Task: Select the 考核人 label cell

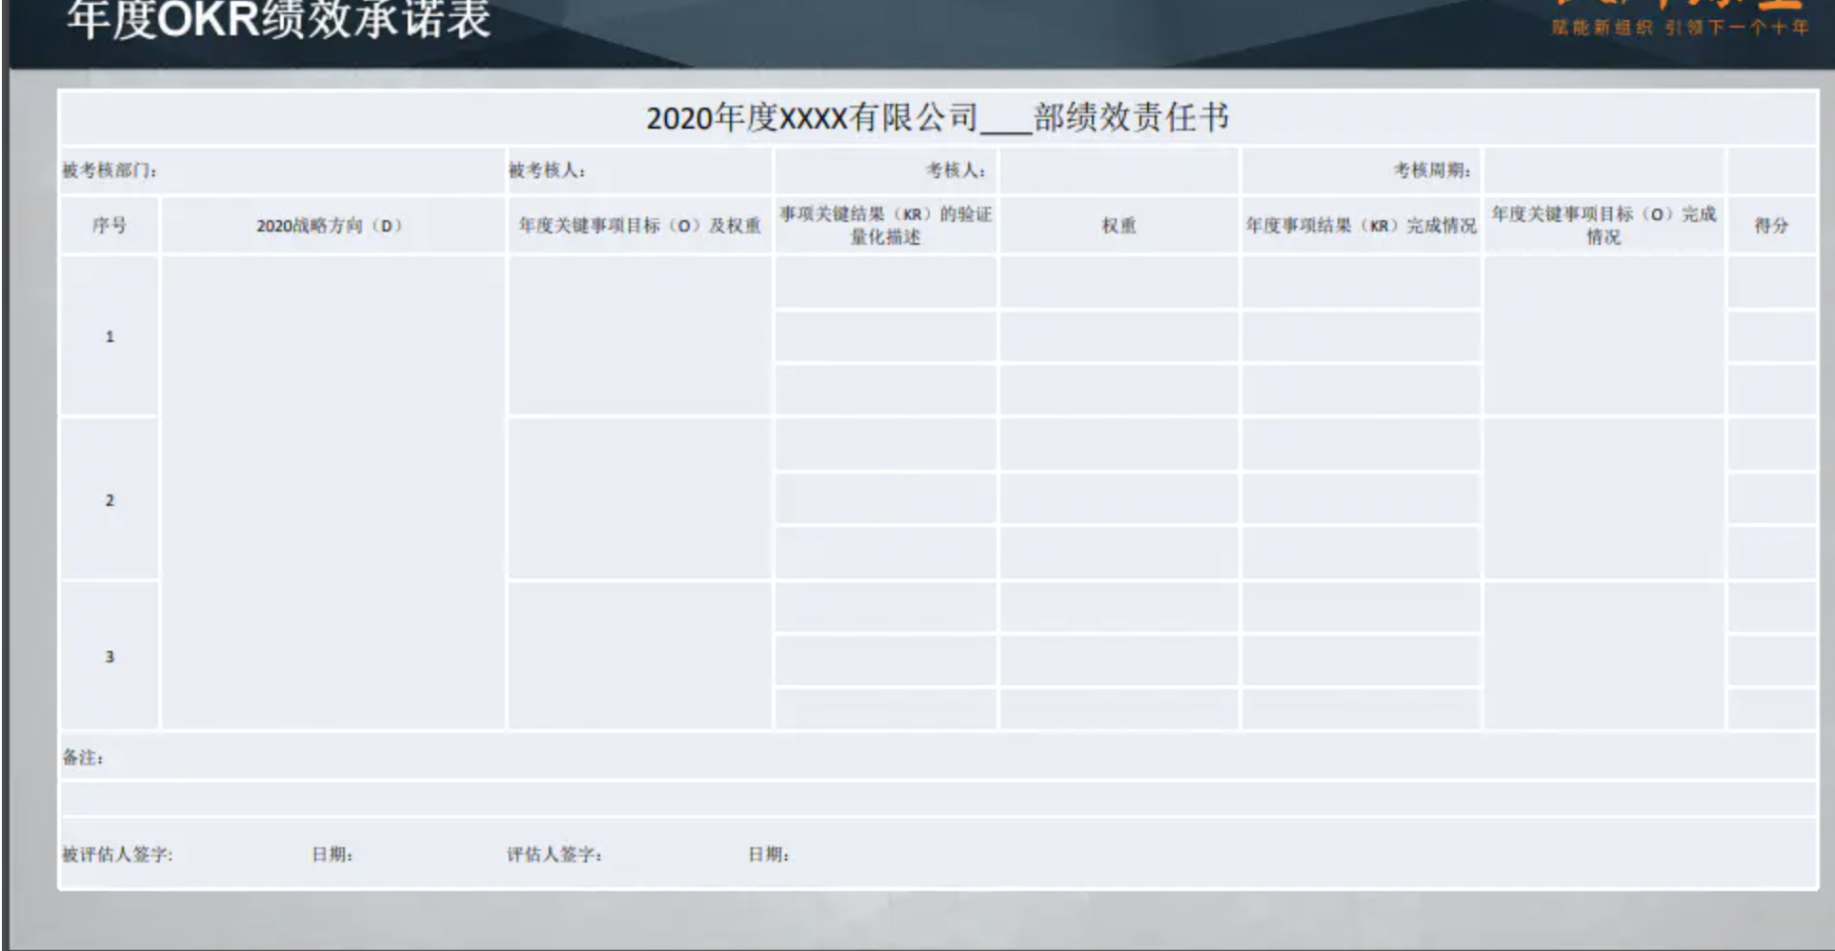Action: [x=886, y=171]
